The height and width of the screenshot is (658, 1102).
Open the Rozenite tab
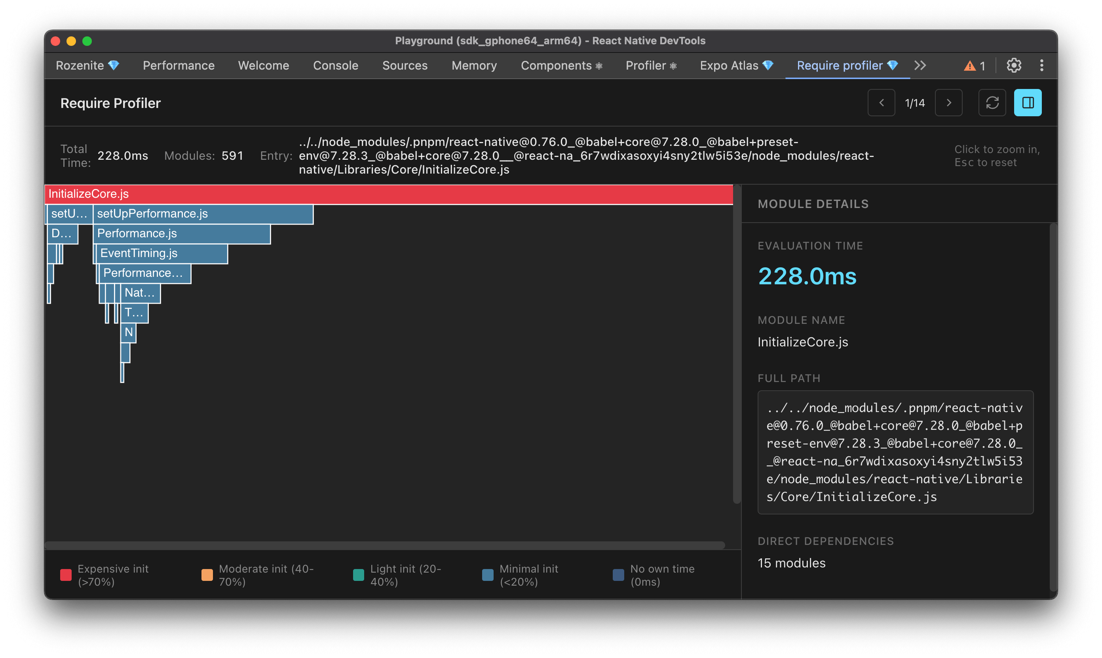tap(87, 66)
